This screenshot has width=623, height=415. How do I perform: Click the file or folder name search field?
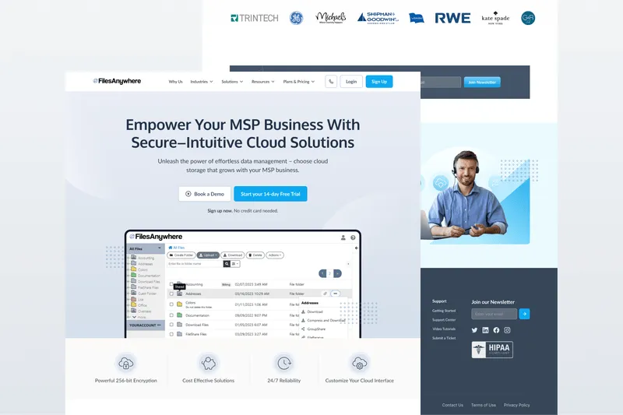pyautogui.click(x=195, y=264)
